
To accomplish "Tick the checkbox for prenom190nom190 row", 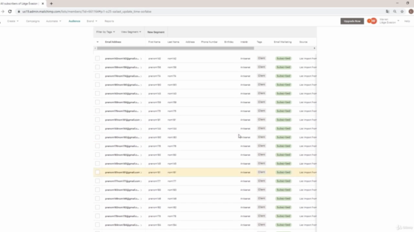I will coord(98,84).
